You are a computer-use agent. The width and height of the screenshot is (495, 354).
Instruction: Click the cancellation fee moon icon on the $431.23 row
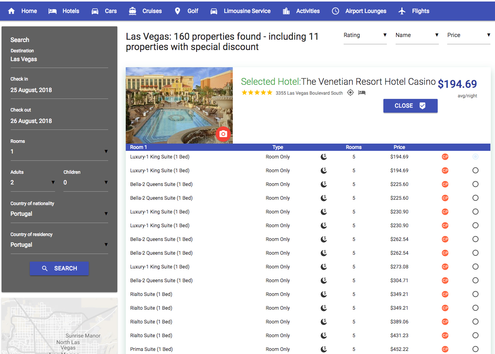(x=324, y=335)
